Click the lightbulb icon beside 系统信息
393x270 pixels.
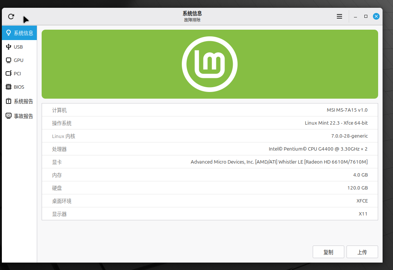[x=9, y=33]
